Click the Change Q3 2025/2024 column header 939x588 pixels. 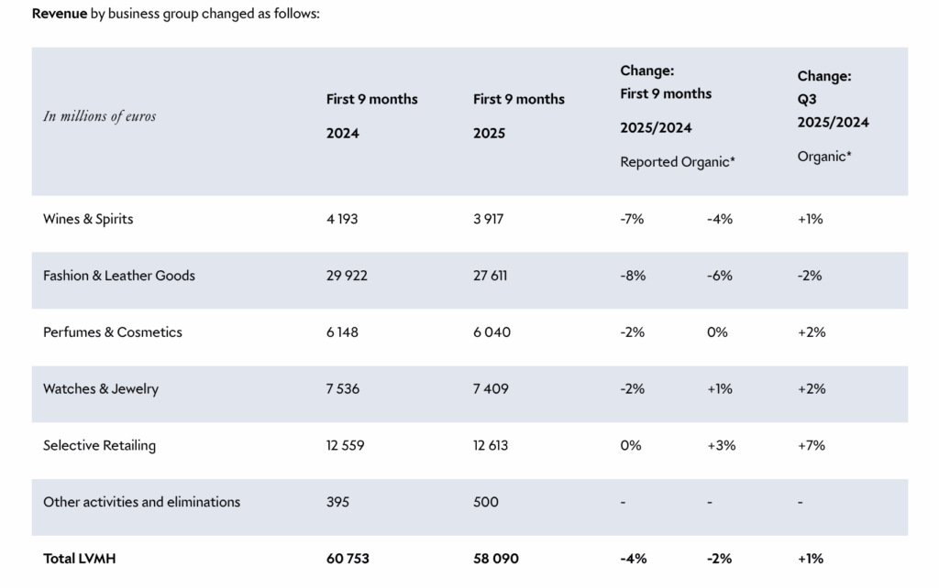pos(833,99)
